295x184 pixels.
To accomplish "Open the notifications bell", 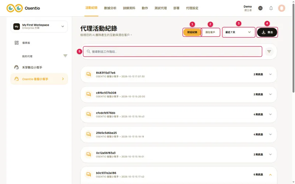I will point(271,8).
